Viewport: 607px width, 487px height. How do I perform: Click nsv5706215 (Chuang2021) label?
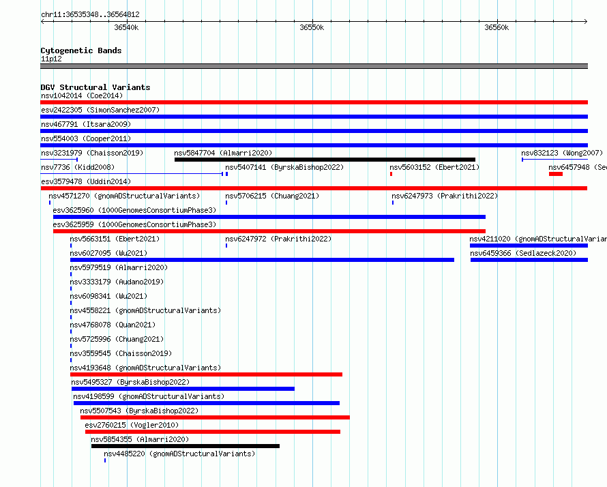click(x=272, y=196)
